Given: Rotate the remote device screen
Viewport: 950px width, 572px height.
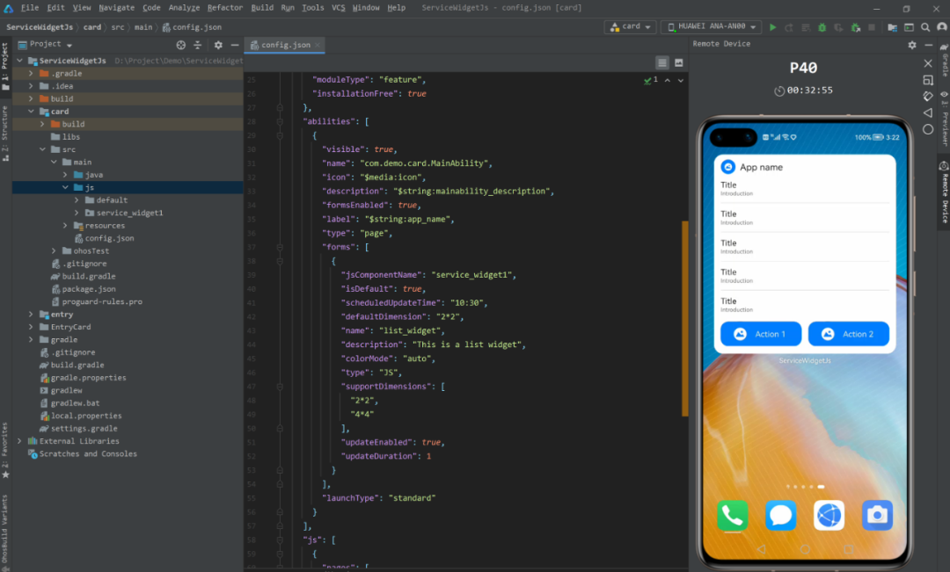Looking at the screenshot, I should click(x=928, y=96).
